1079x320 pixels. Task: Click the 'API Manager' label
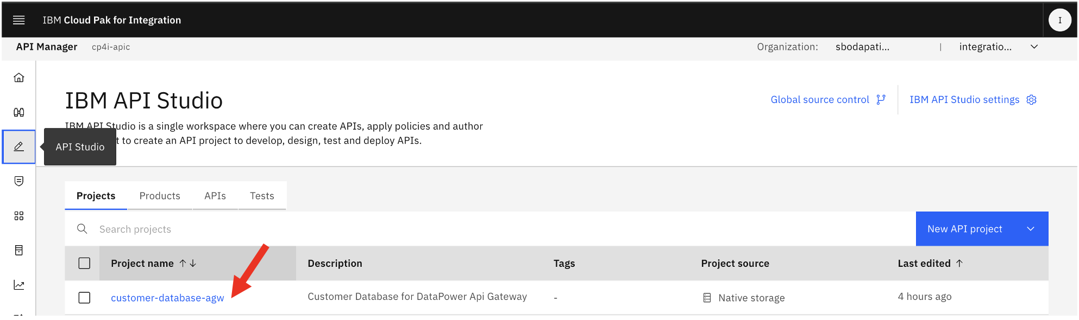tap(47, 47)
